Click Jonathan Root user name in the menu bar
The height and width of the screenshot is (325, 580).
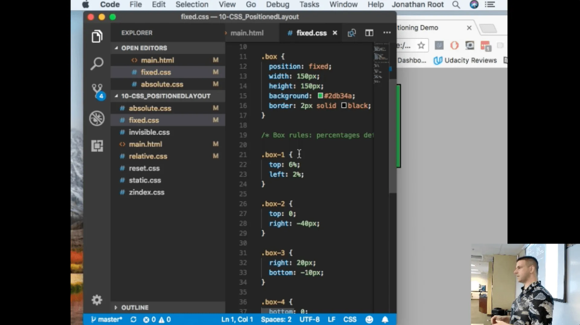click(418, 5)
